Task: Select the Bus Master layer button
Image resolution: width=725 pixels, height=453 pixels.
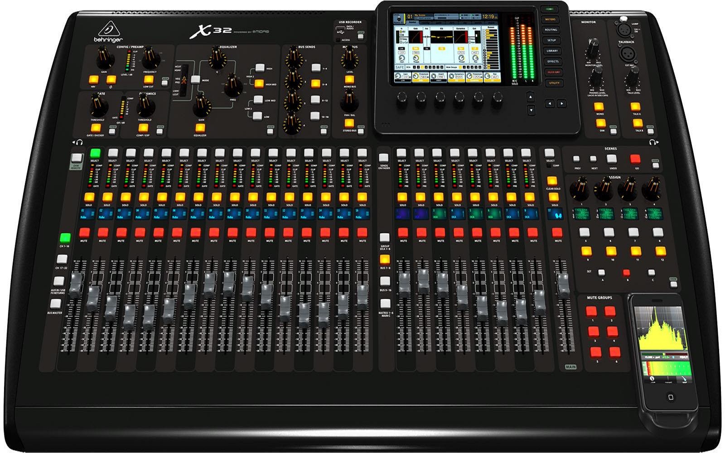Action: [x=55, y=304]
